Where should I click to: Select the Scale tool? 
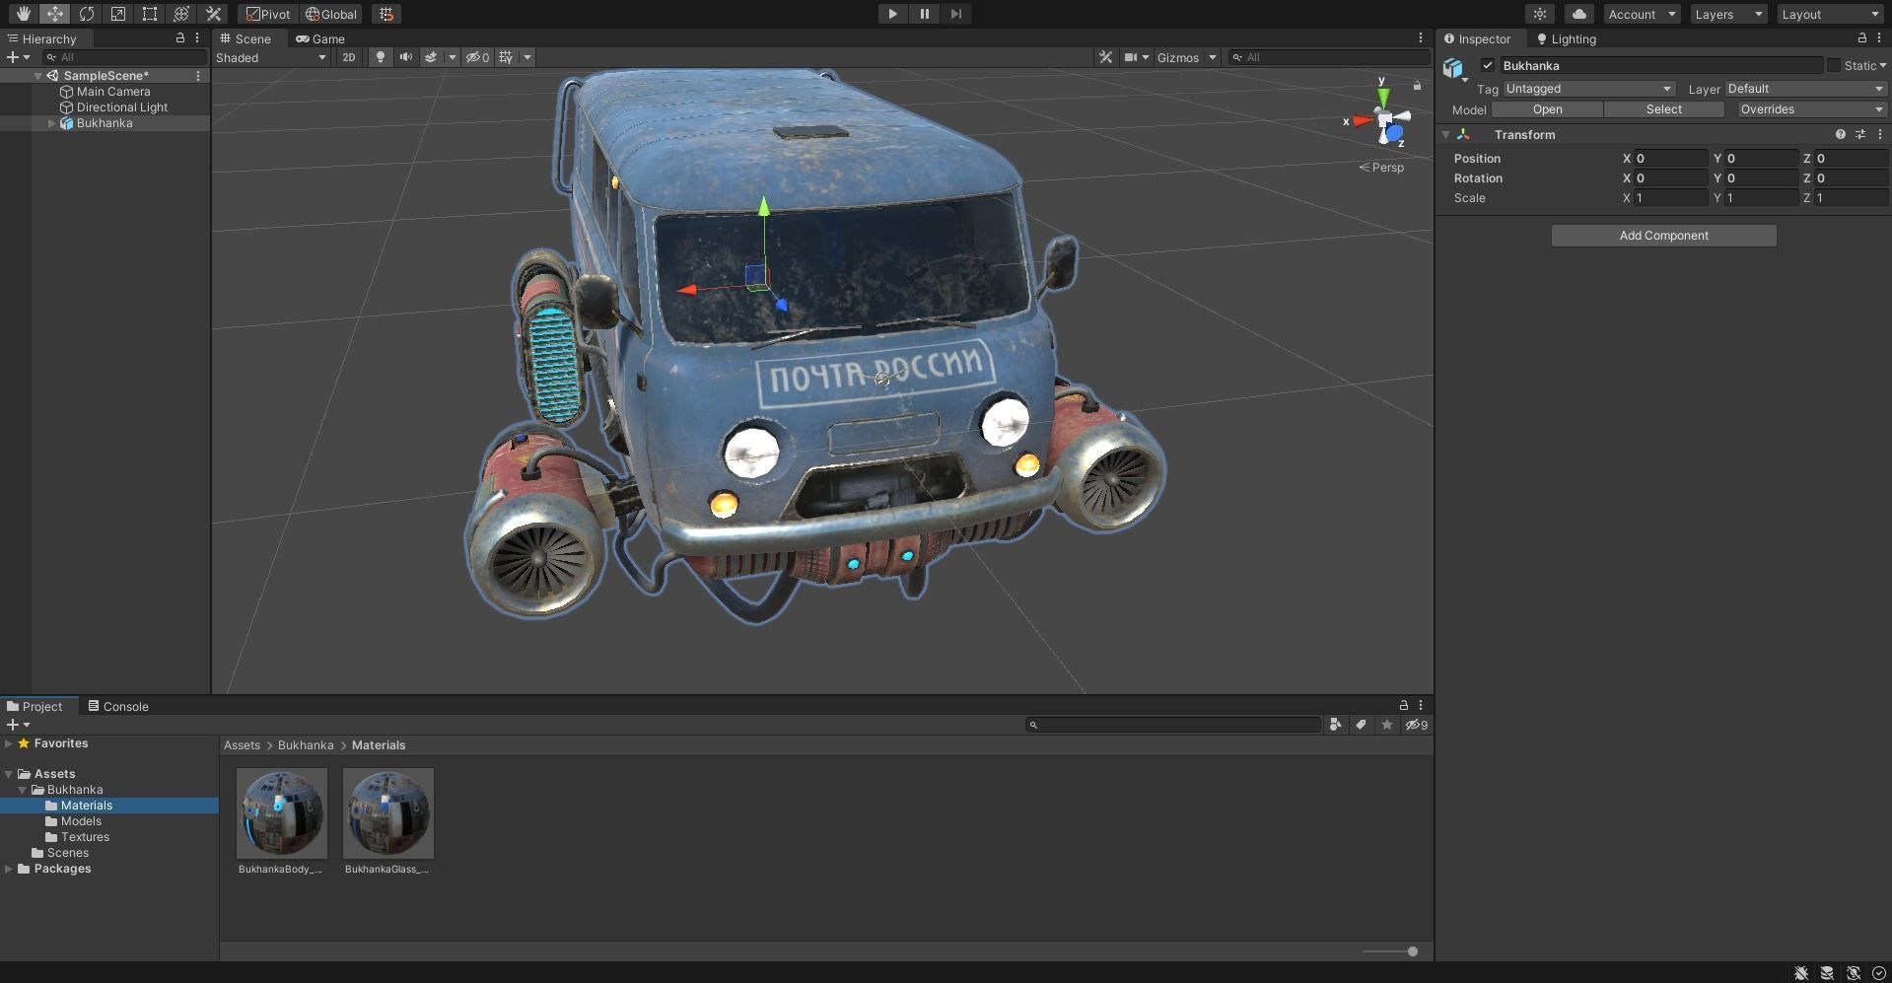pyautogui.click(x=118, y=14)
